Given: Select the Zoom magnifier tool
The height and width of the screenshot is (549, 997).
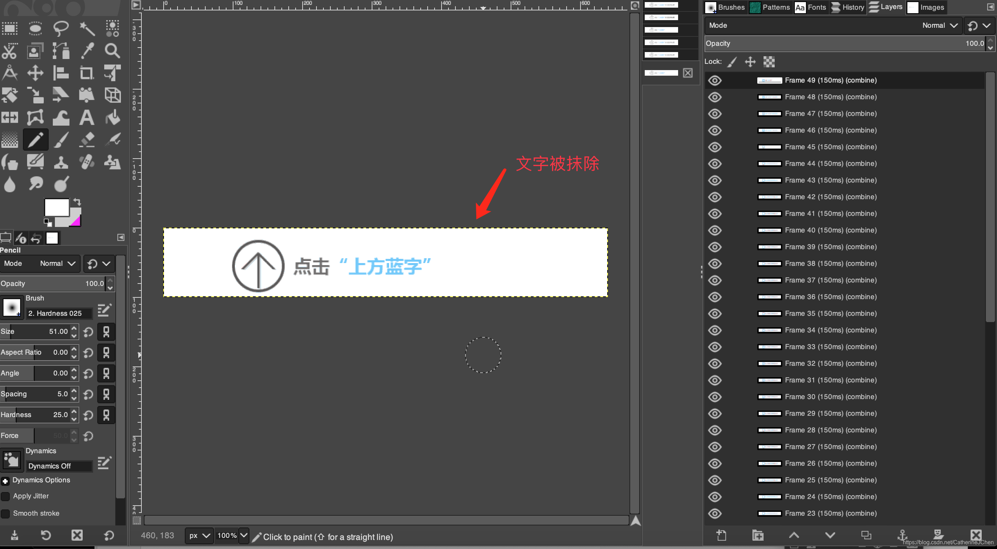Looking at the screenshot, I should point(112,51).
